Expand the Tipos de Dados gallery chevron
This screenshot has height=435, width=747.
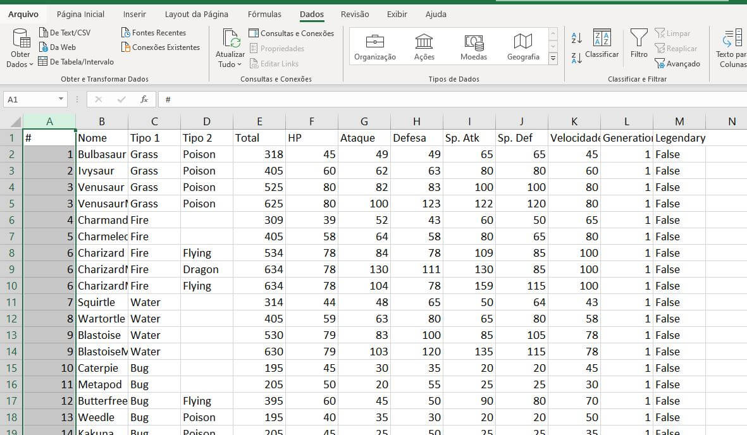click(552, 59)
